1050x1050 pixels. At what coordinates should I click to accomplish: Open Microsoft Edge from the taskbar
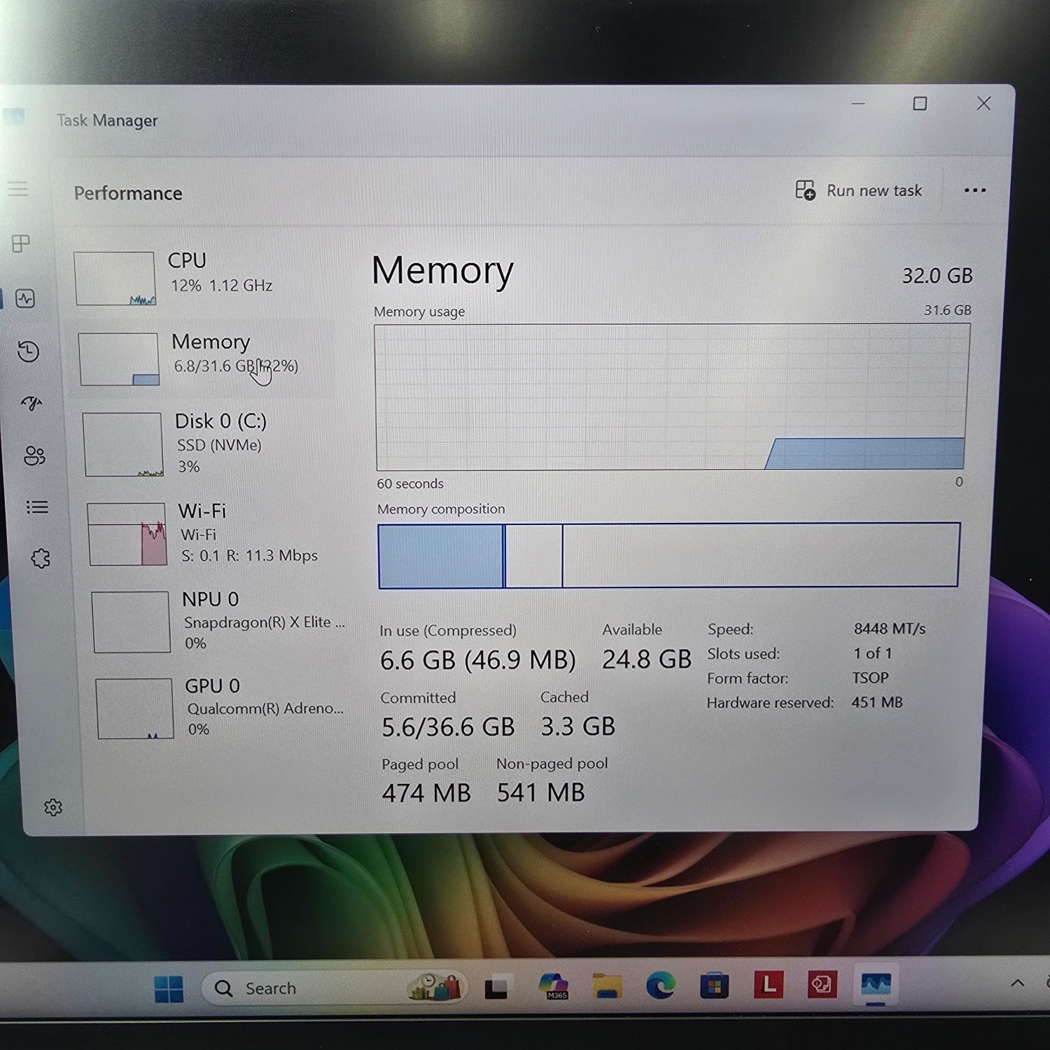pos(660,986)
